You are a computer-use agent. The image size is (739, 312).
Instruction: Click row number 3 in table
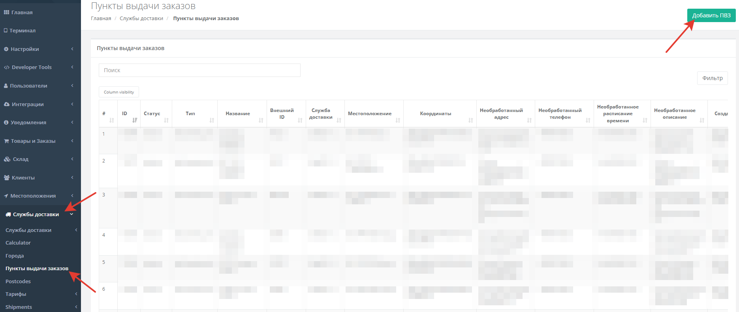[104, 195]
